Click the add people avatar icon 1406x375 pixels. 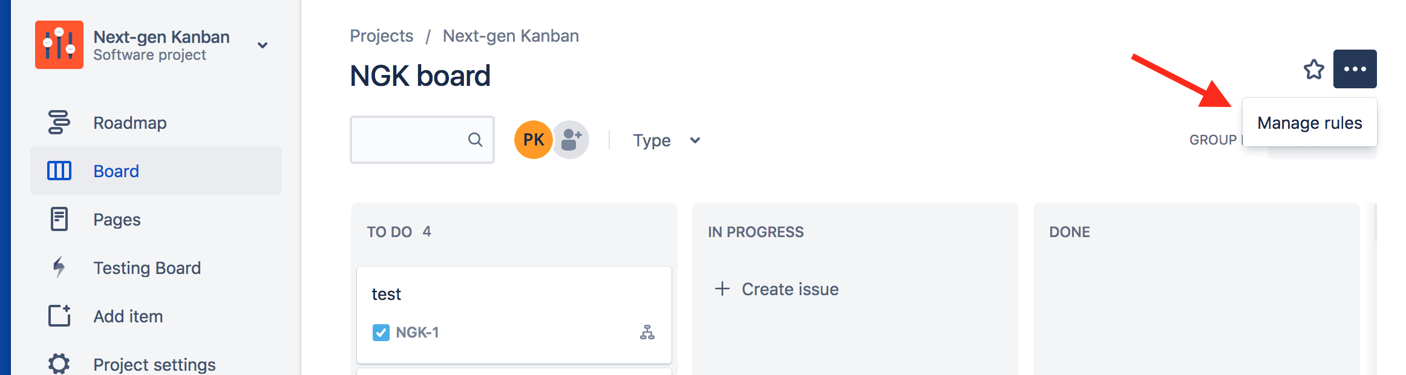pyautogui.click(x=571, y=140)
